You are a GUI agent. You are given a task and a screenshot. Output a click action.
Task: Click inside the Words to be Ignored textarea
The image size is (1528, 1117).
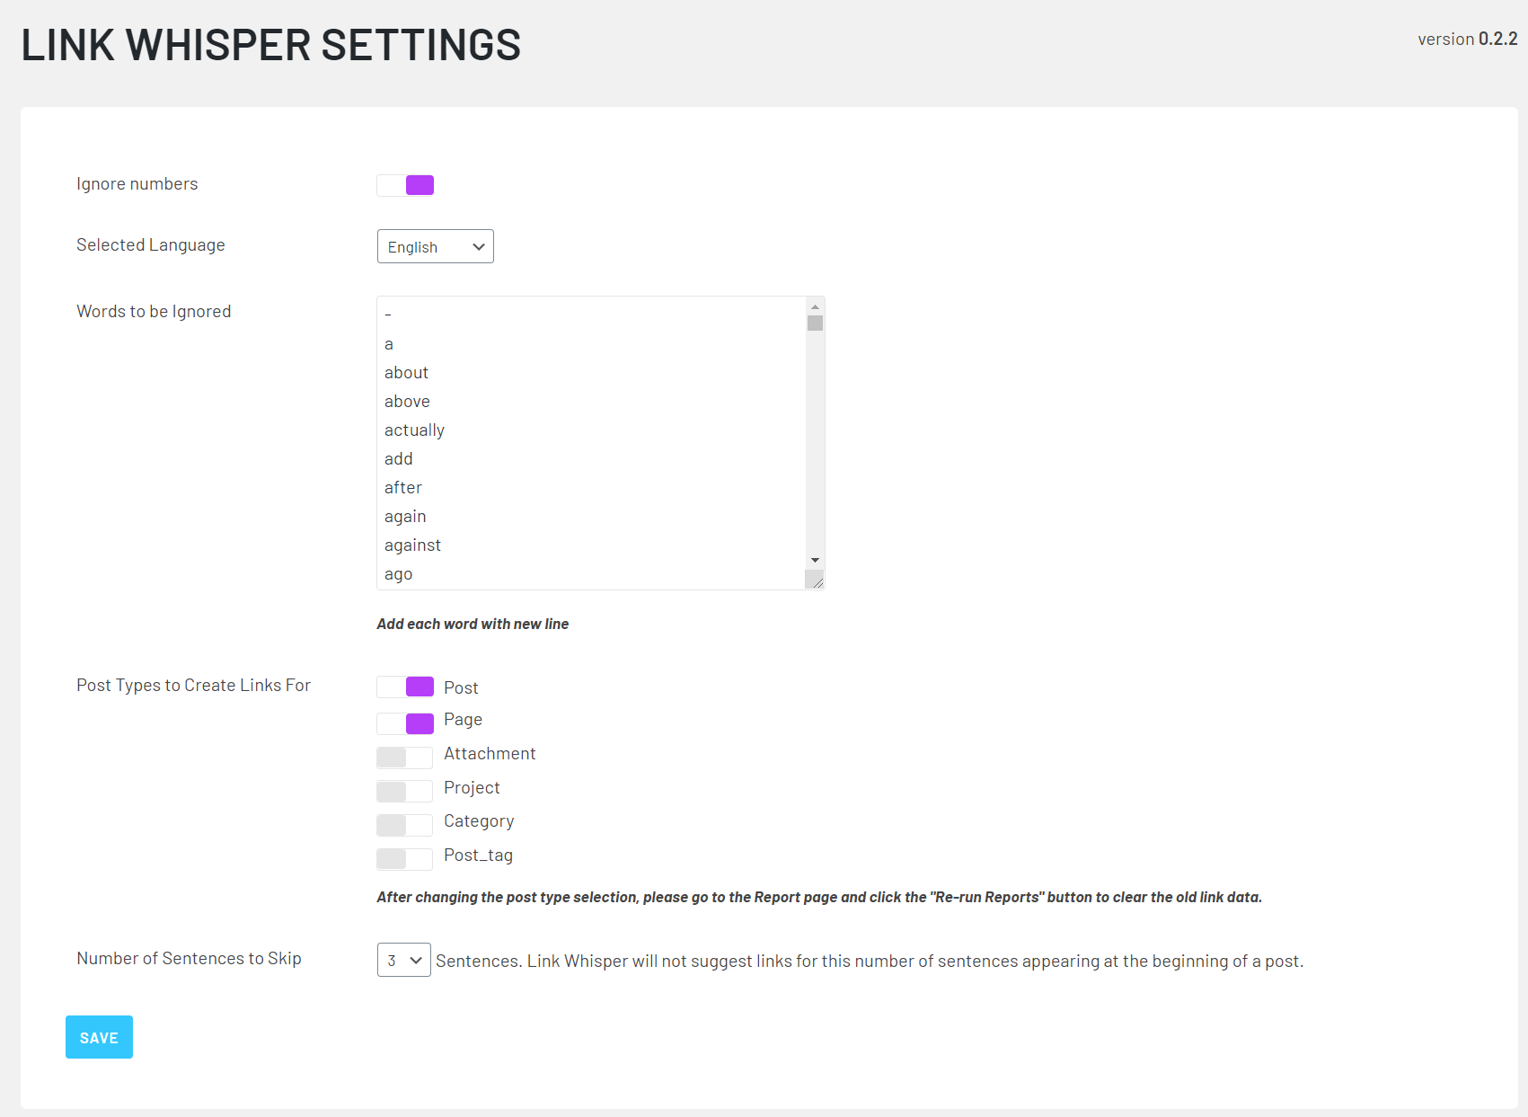(x=593, y=440)
